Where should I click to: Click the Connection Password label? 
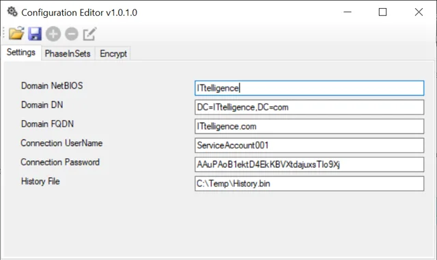tap(60, 162)
